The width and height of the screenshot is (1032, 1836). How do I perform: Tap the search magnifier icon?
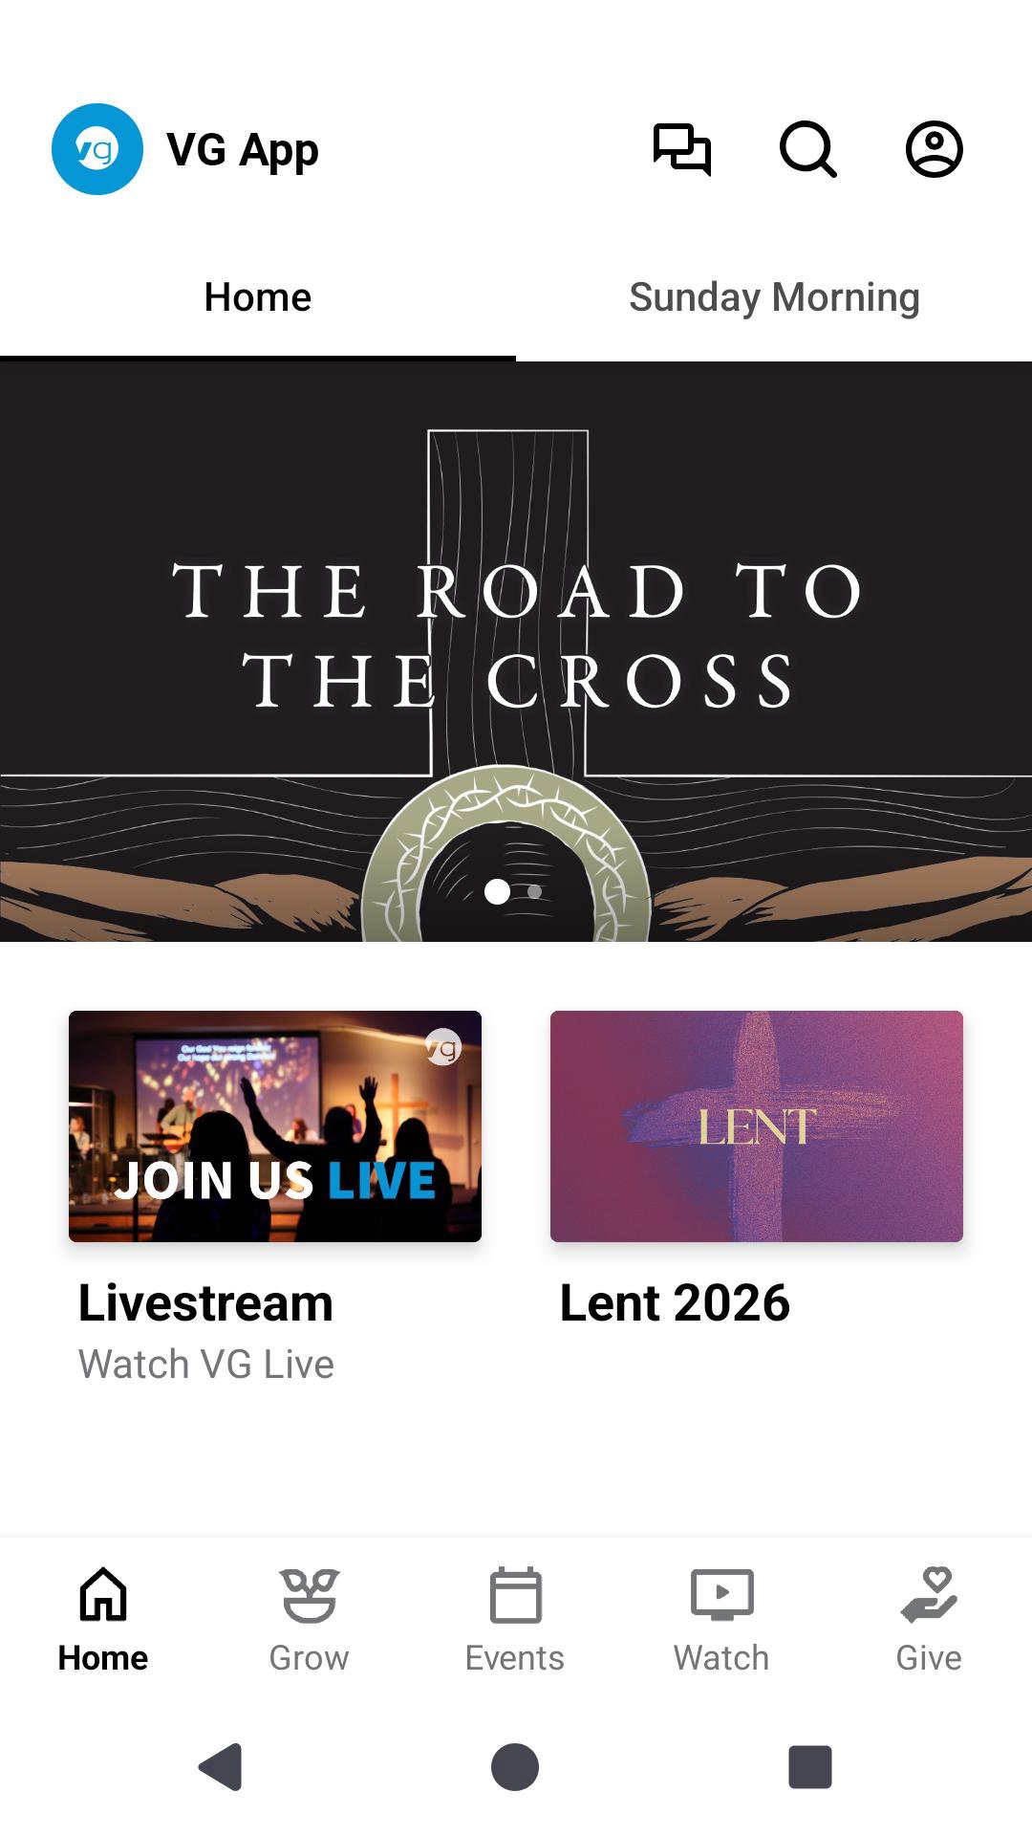pyautogui.click(x=807, y=149)
